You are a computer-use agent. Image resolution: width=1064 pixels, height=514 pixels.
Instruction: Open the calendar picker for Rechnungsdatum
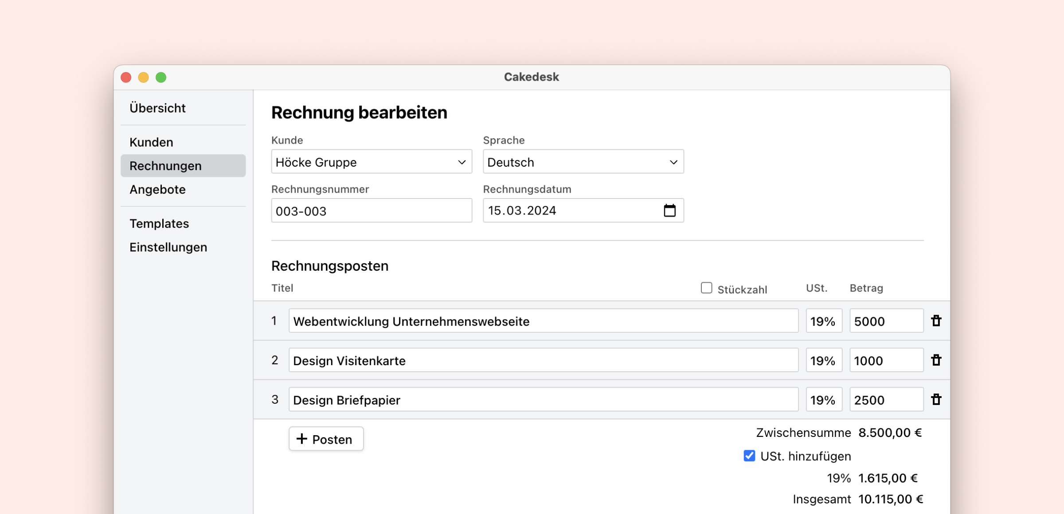pos(669,210)
